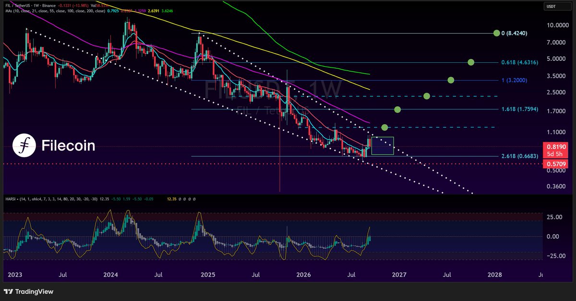Click the yellow 12.35 HARSI value
This screenshot has width=576, height=301.
point(172,199)
